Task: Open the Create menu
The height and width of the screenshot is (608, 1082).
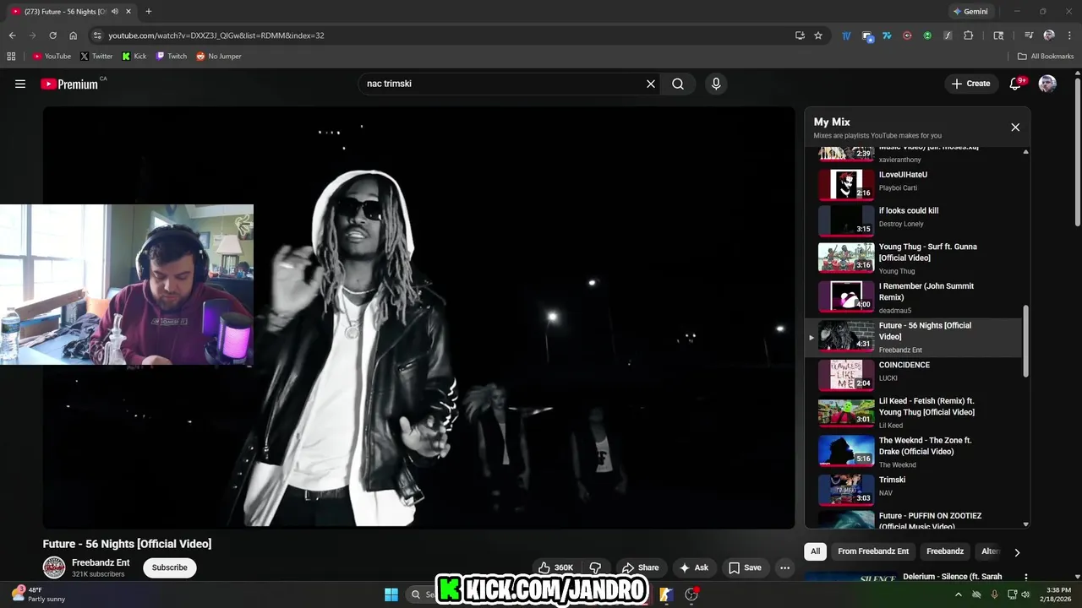Action: click(x=970, y=84)
